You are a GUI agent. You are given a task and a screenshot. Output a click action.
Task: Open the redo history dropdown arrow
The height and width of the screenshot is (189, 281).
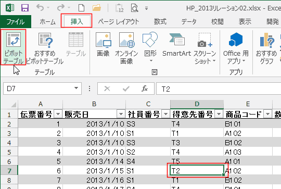tap(69, 8)
